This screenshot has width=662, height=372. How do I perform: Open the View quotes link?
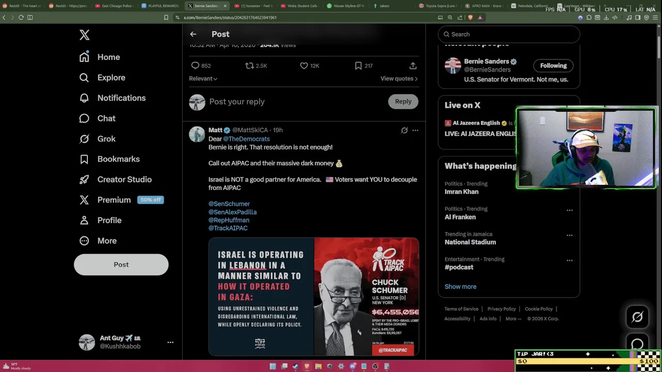click(399, 79)
